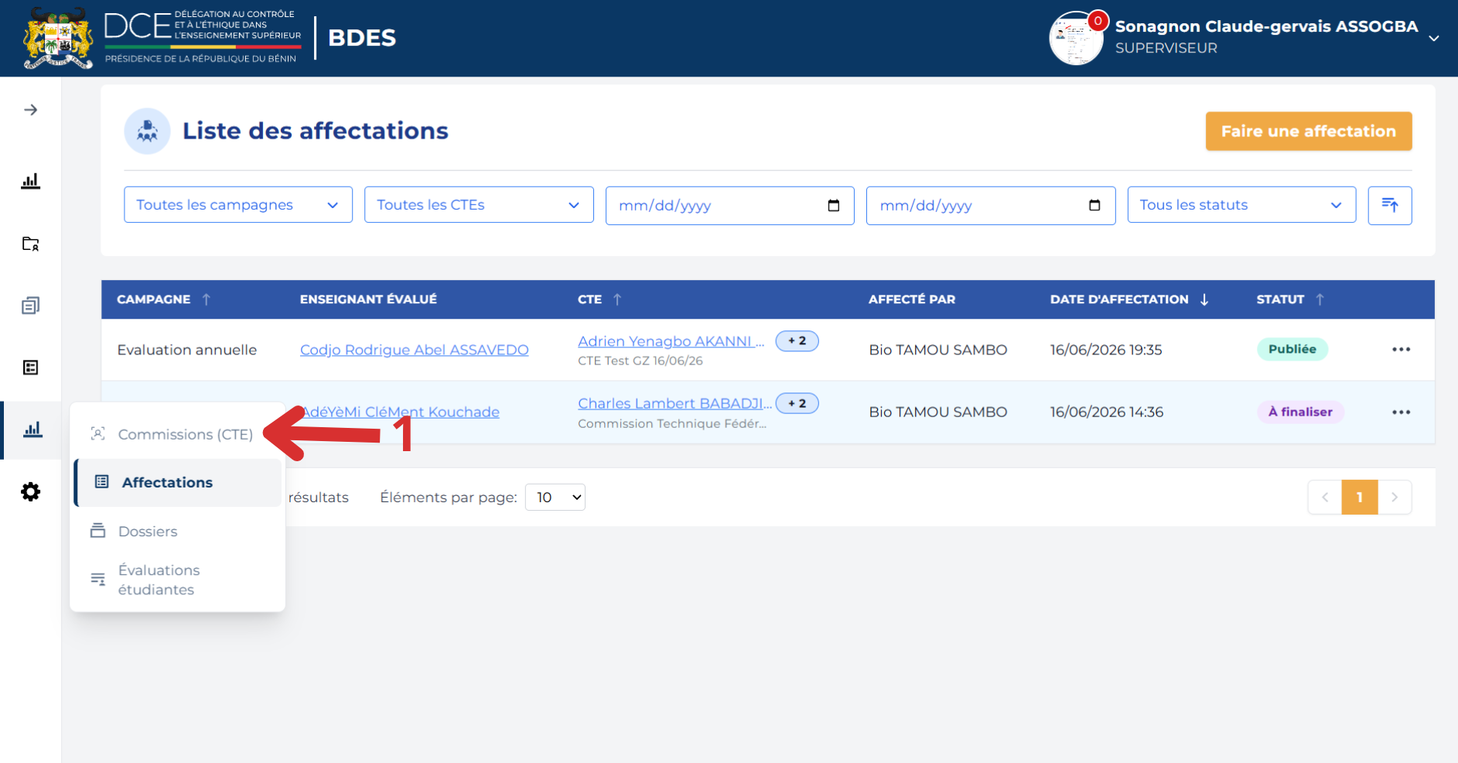Open the notification avatar with the red badge
The image size is (1458, 763).
tap(1076, 38)
